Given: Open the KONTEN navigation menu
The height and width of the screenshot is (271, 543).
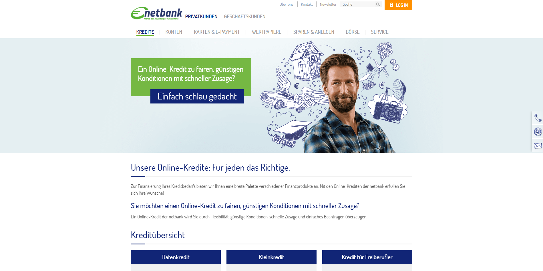Looking at the screenshot, I should [x=174, y=32].
